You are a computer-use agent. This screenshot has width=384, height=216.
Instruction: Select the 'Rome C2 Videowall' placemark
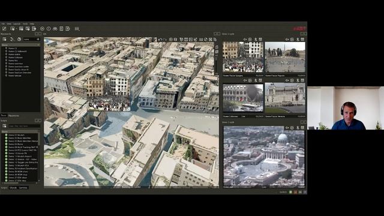(x=17, y=52)
